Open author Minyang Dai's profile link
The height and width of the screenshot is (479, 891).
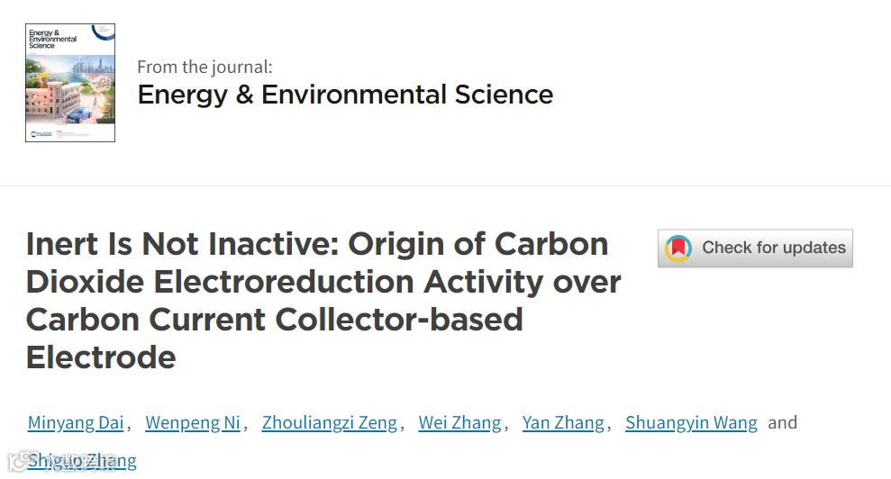(76, 422)
